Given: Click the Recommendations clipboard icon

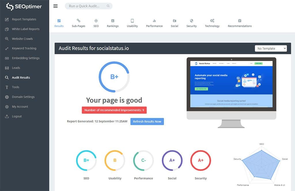Looking at the screenshot, I should pos(240,21).
